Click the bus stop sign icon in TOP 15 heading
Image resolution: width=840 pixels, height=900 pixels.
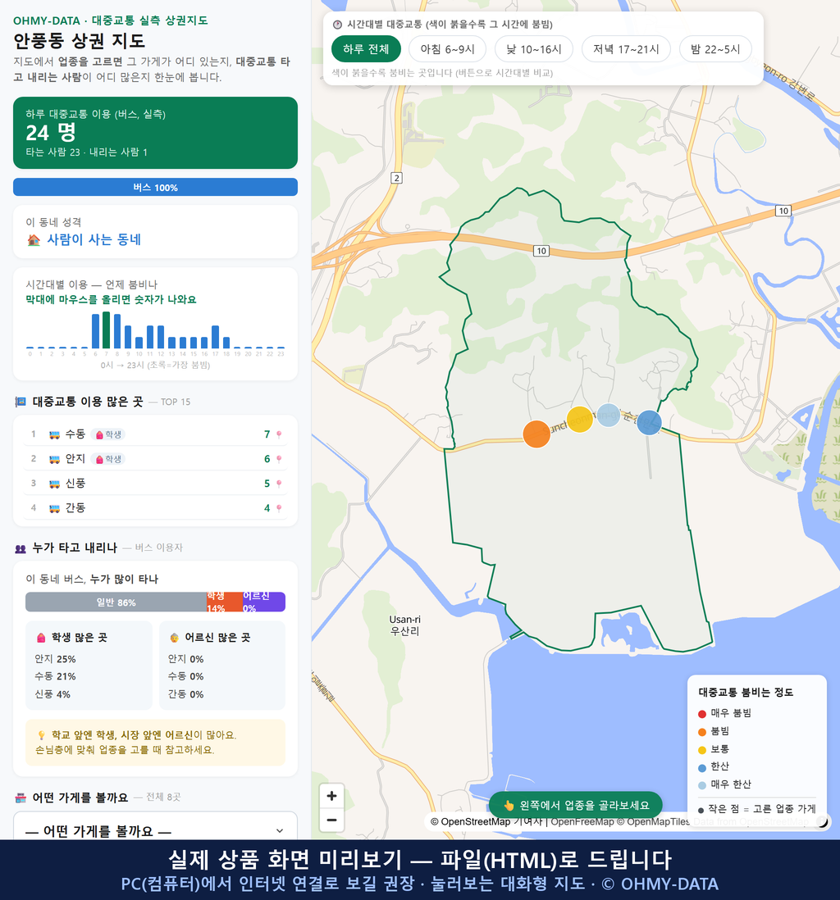pyautogui.click(x=21, y=402)
